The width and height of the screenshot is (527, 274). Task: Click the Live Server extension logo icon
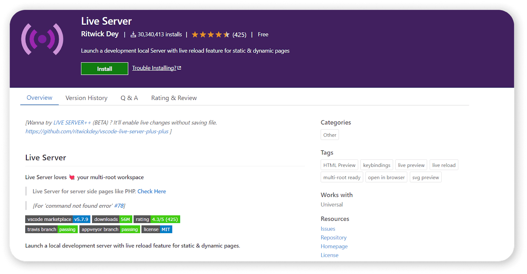pos(42,39)
